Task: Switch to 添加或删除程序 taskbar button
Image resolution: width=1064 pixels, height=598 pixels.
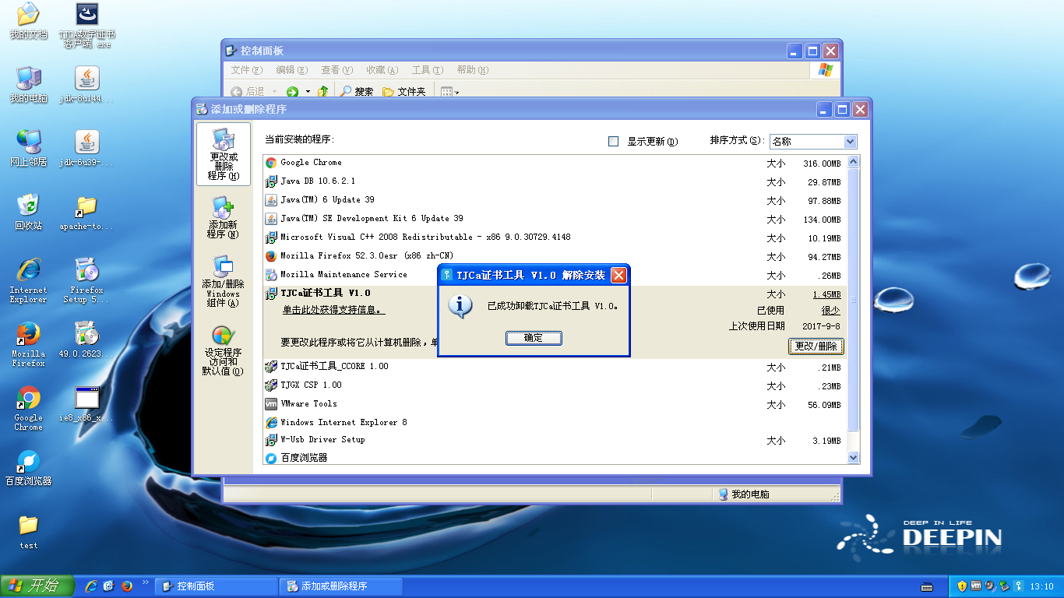Action: (341, 586)
